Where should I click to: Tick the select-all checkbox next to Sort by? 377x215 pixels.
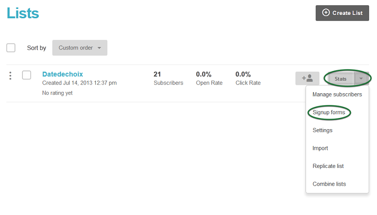[x=11, y=48]
